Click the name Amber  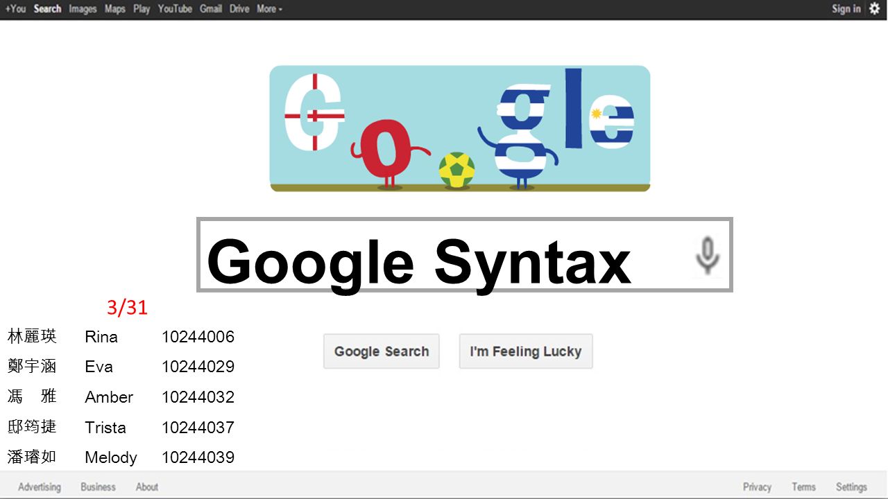109,397
